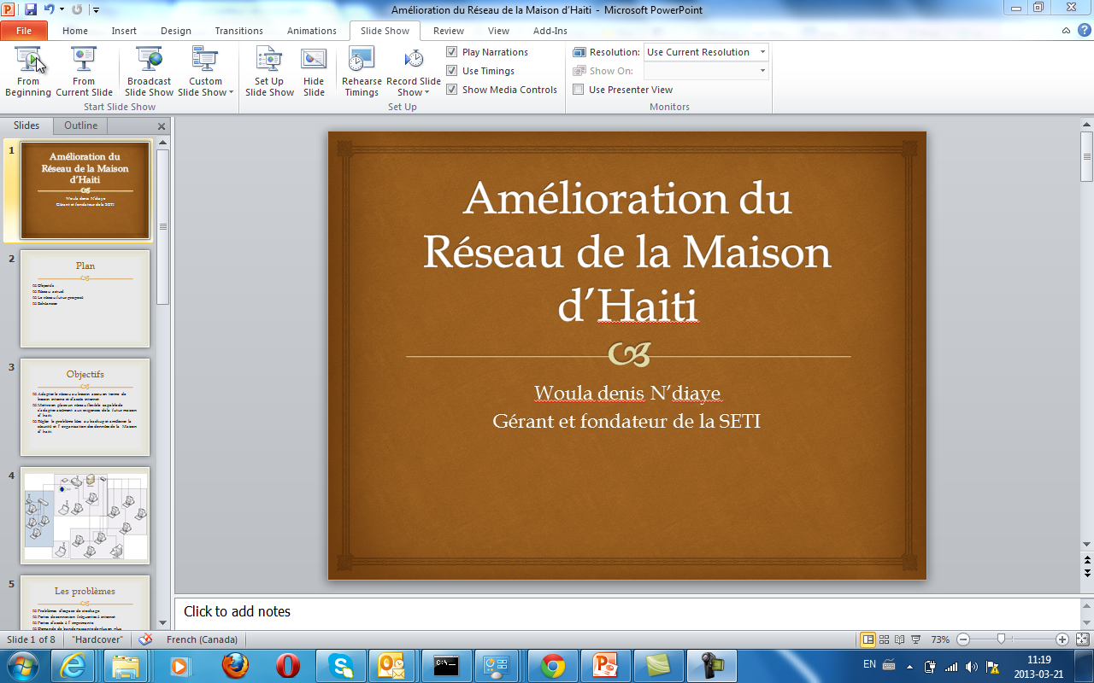Switch to the Home ribbon tab

[x=75, y=31]
